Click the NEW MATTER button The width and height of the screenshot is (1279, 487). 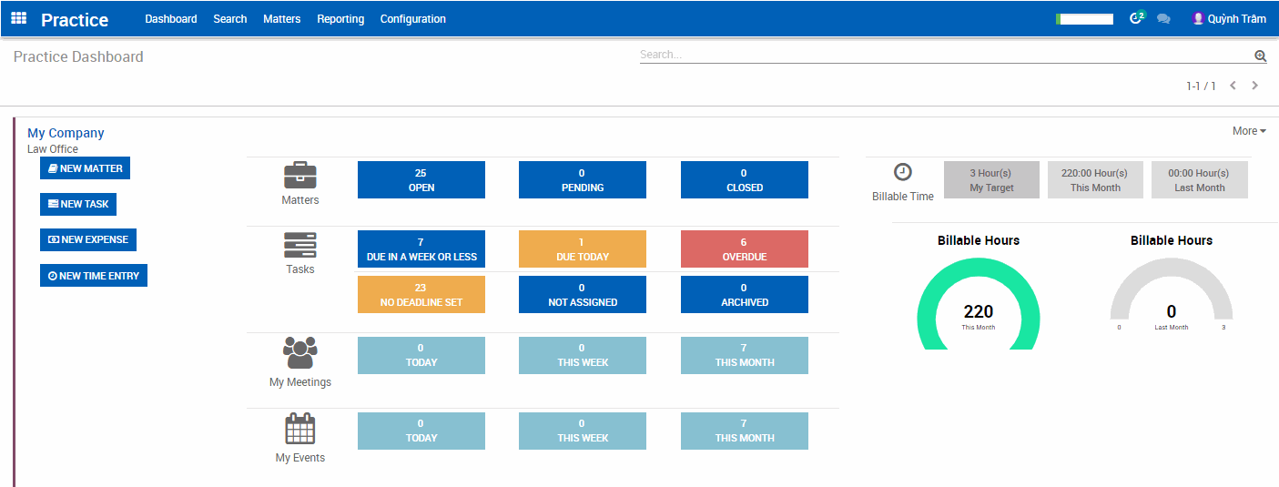(86, 168)
